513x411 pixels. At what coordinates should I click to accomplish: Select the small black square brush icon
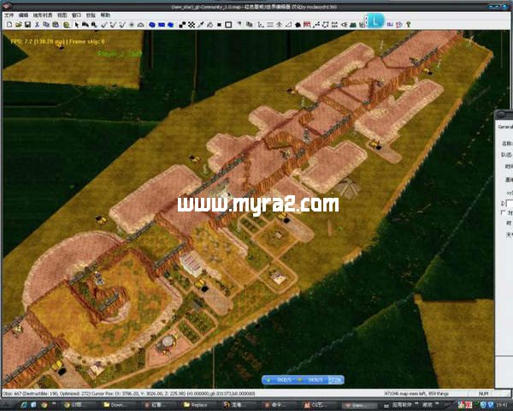[x=219, y=25]
